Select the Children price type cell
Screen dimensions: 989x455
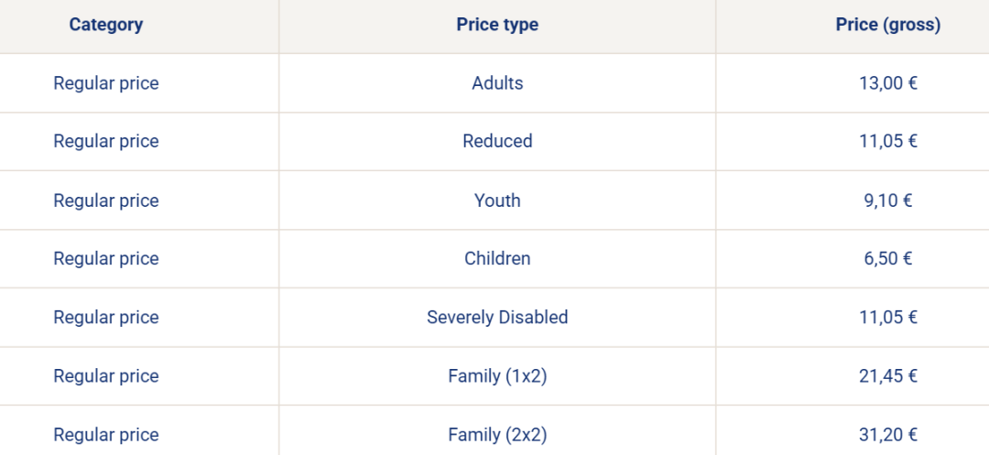point(497,258)
